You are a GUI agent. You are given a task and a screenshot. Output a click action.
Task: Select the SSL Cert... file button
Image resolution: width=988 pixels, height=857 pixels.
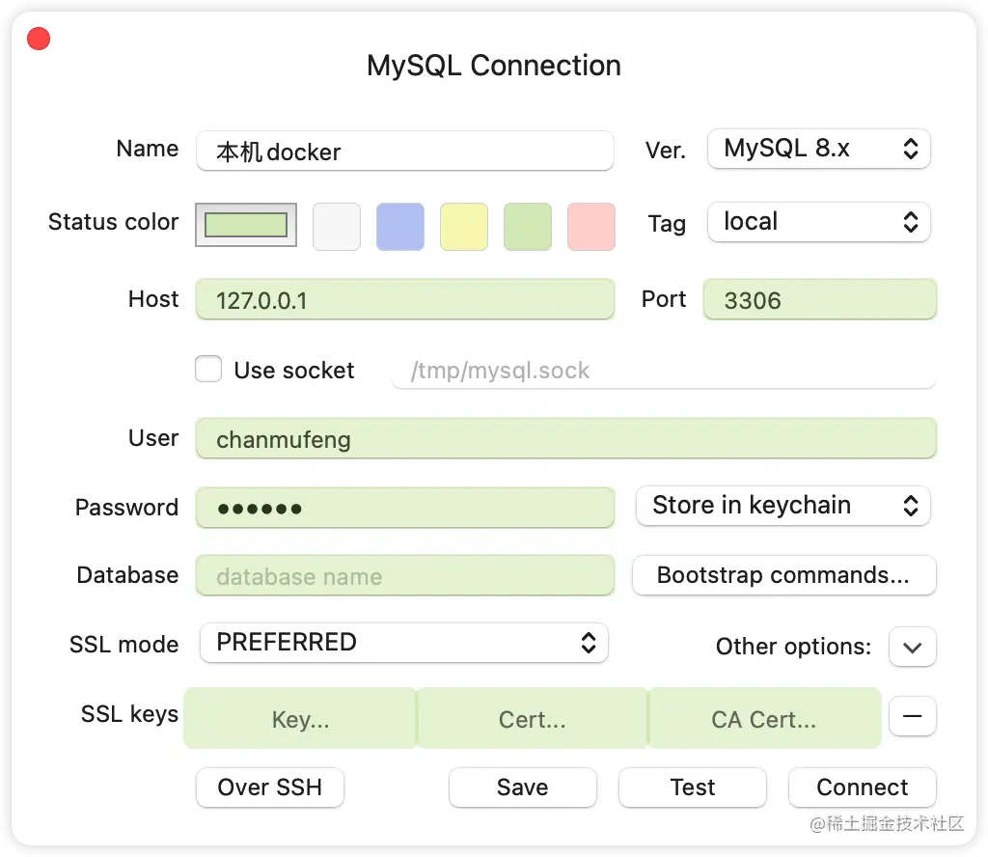pyautogui.click(x=532, y=718)
